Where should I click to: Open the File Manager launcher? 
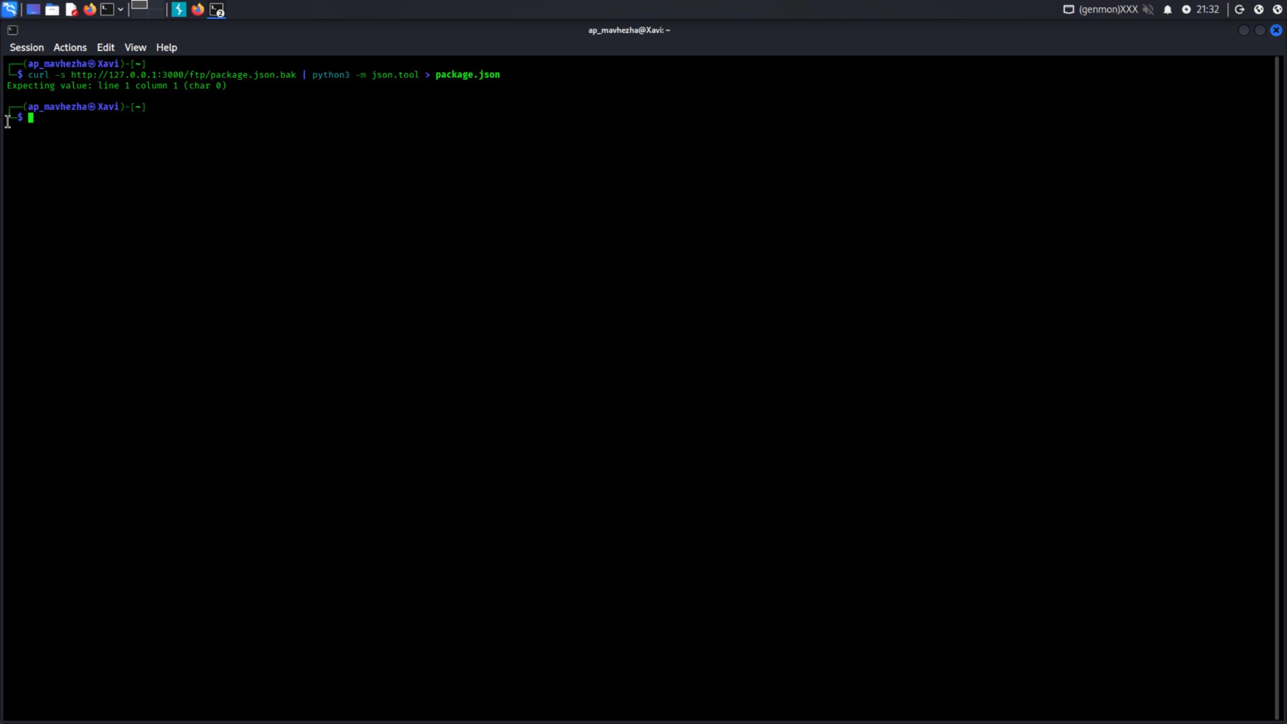[x=52, y=10]
